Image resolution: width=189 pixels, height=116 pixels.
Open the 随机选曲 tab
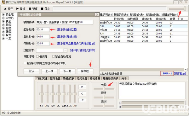(x=95, y=78)
